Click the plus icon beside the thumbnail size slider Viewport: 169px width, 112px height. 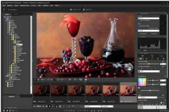click(x=43, y=106)
